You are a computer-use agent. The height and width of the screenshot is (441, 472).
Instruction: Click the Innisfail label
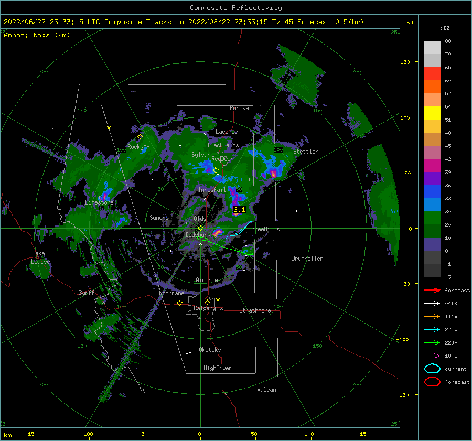click(212, 190)
